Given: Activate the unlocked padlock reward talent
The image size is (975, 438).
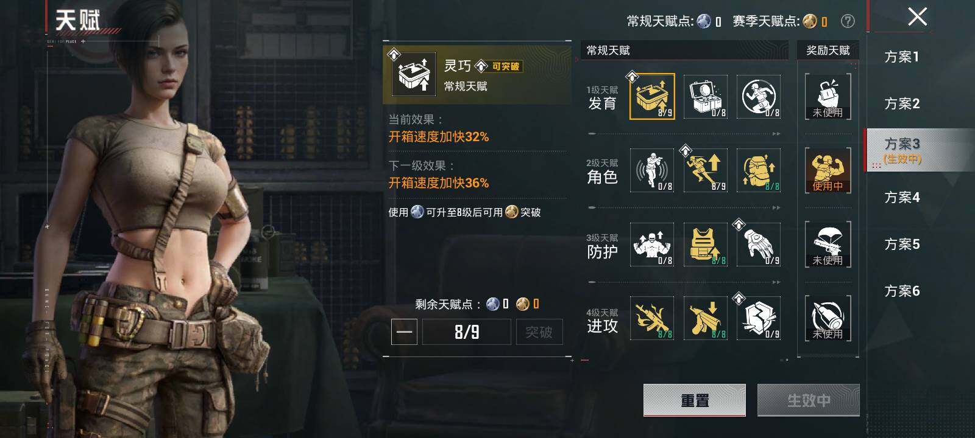Looking at the screenshot, I should coord(828,97).
